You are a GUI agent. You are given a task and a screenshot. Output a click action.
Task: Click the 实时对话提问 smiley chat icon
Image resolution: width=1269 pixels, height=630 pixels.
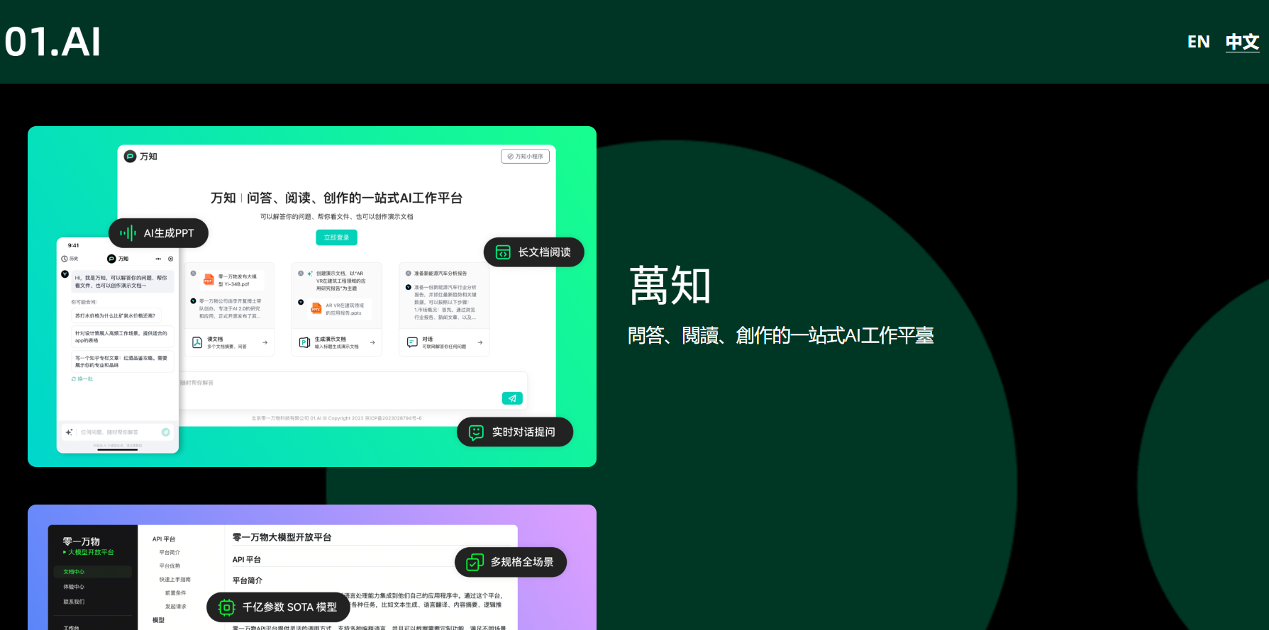click(476, 432)
